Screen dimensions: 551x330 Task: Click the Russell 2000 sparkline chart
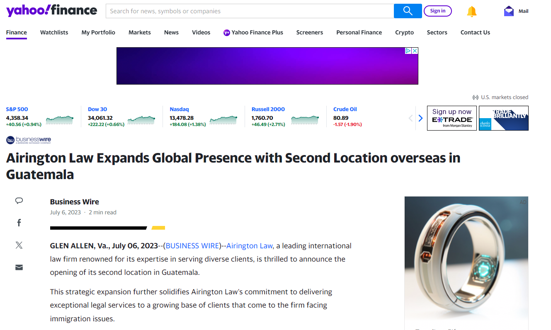click(x=305, y=120)
